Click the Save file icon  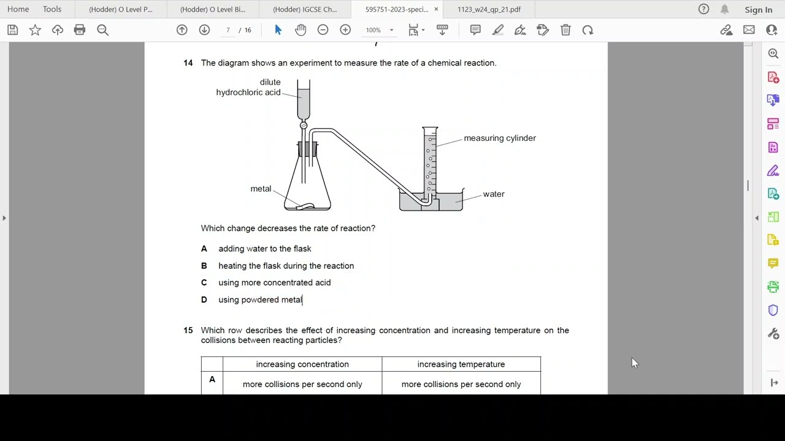[13, 30]
